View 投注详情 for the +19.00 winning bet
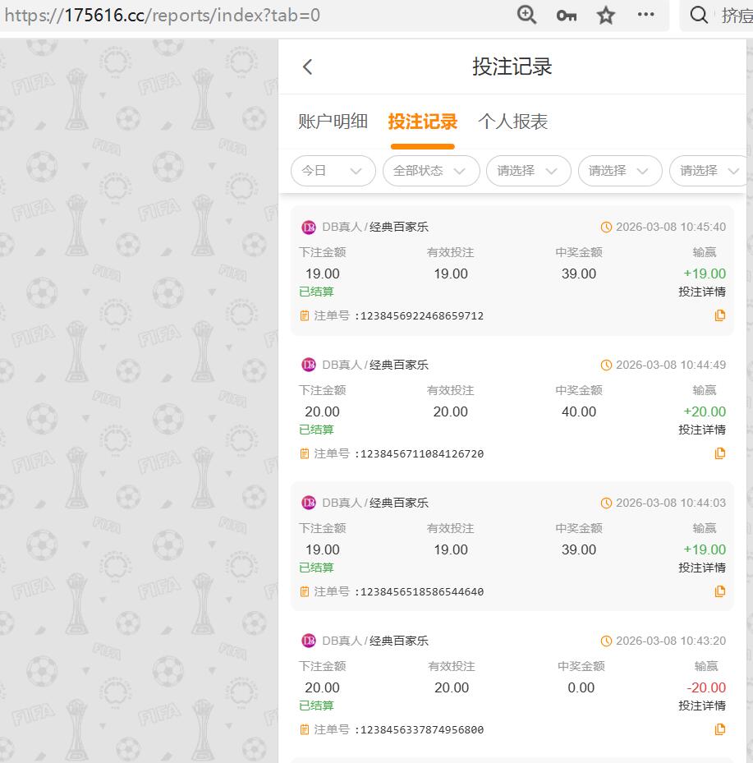This screenshot has width=753, height=763. [x=703, y=291]
